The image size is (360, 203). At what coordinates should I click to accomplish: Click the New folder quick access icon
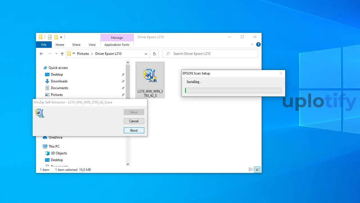pos(56,37)
